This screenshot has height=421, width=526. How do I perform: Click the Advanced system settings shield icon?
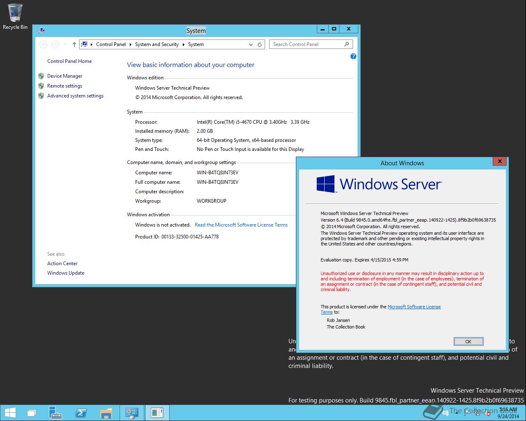coord(41,96)
